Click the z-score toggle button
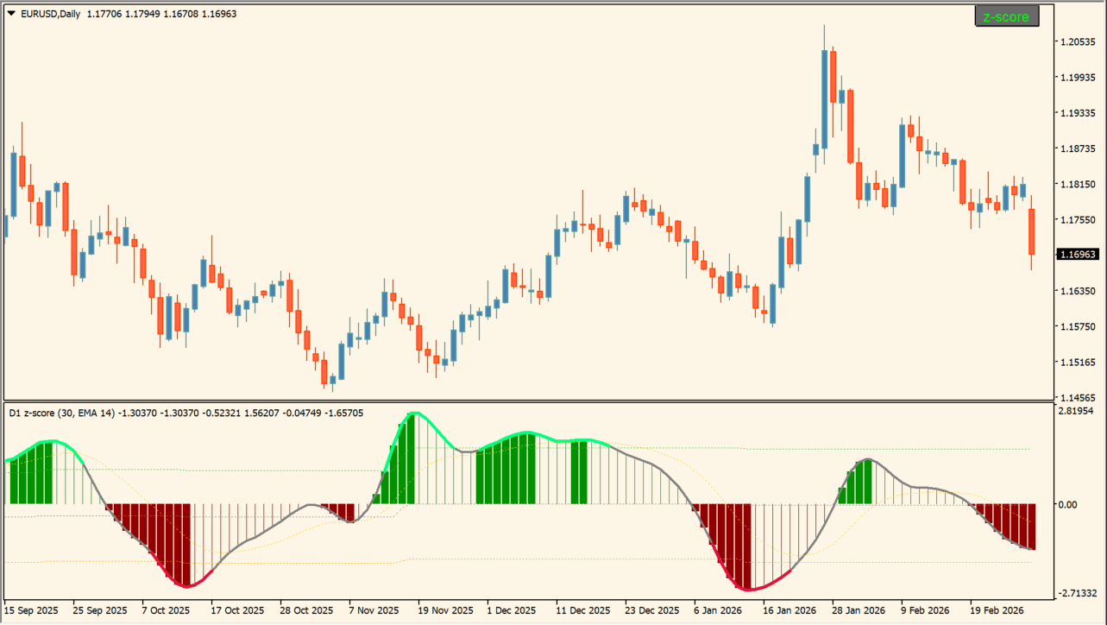The height and width of the screenshot is (625, 1107). click(x=1006, y=16)
